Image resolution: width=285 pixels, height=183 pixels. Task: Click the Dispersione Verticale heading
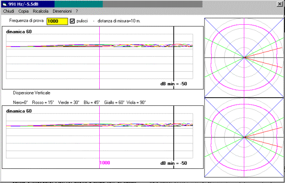tap(32, 93)
